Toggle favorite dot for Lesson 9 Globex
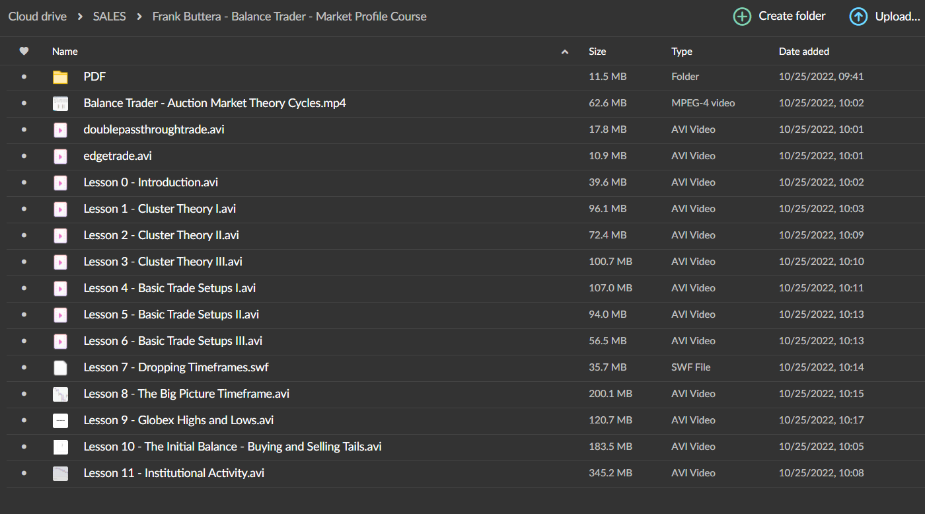This screenshot has width=925, height=514. tap(24, 421)
